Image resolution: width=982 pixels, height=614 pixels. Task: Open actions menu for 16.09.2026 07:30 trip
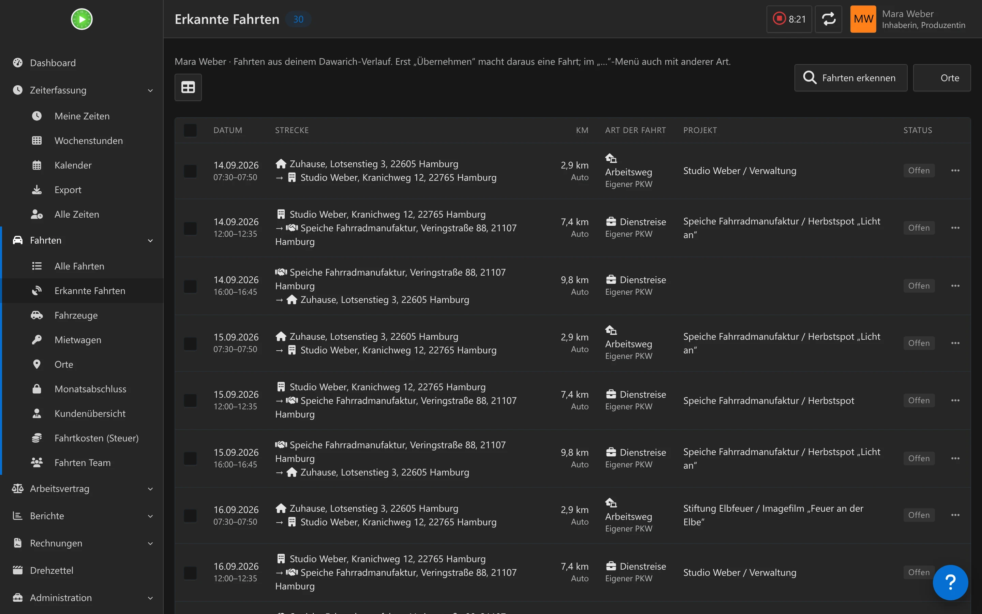pos(955,515)
